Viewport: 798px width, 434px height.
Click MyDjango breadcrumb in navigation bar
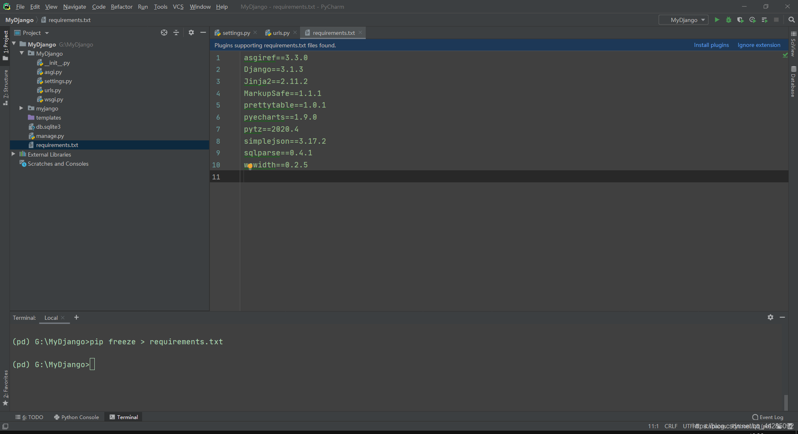click(20, 20)
